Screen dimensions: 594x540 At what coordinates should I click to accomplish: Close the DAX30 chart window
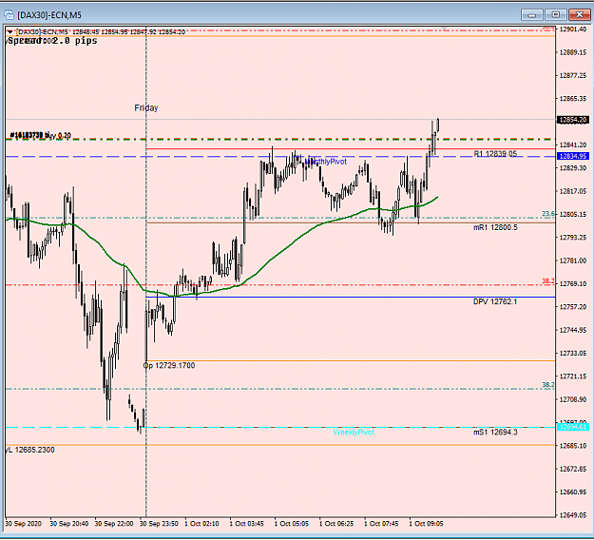tap(579, 15)
